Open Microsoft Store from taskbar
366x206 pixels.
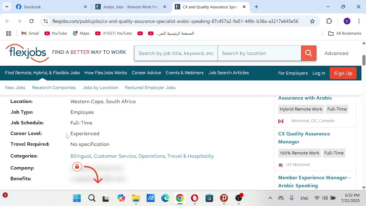pos(210,198)
